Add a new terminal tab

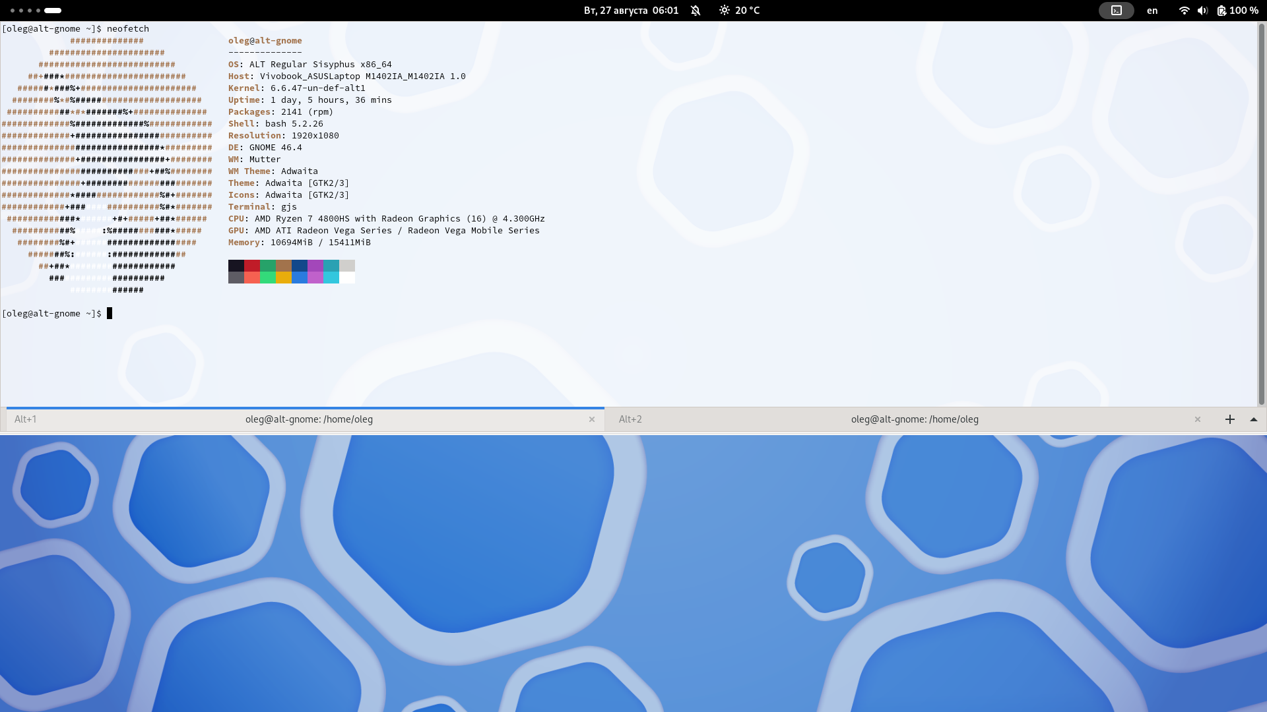coord(1230,419)
